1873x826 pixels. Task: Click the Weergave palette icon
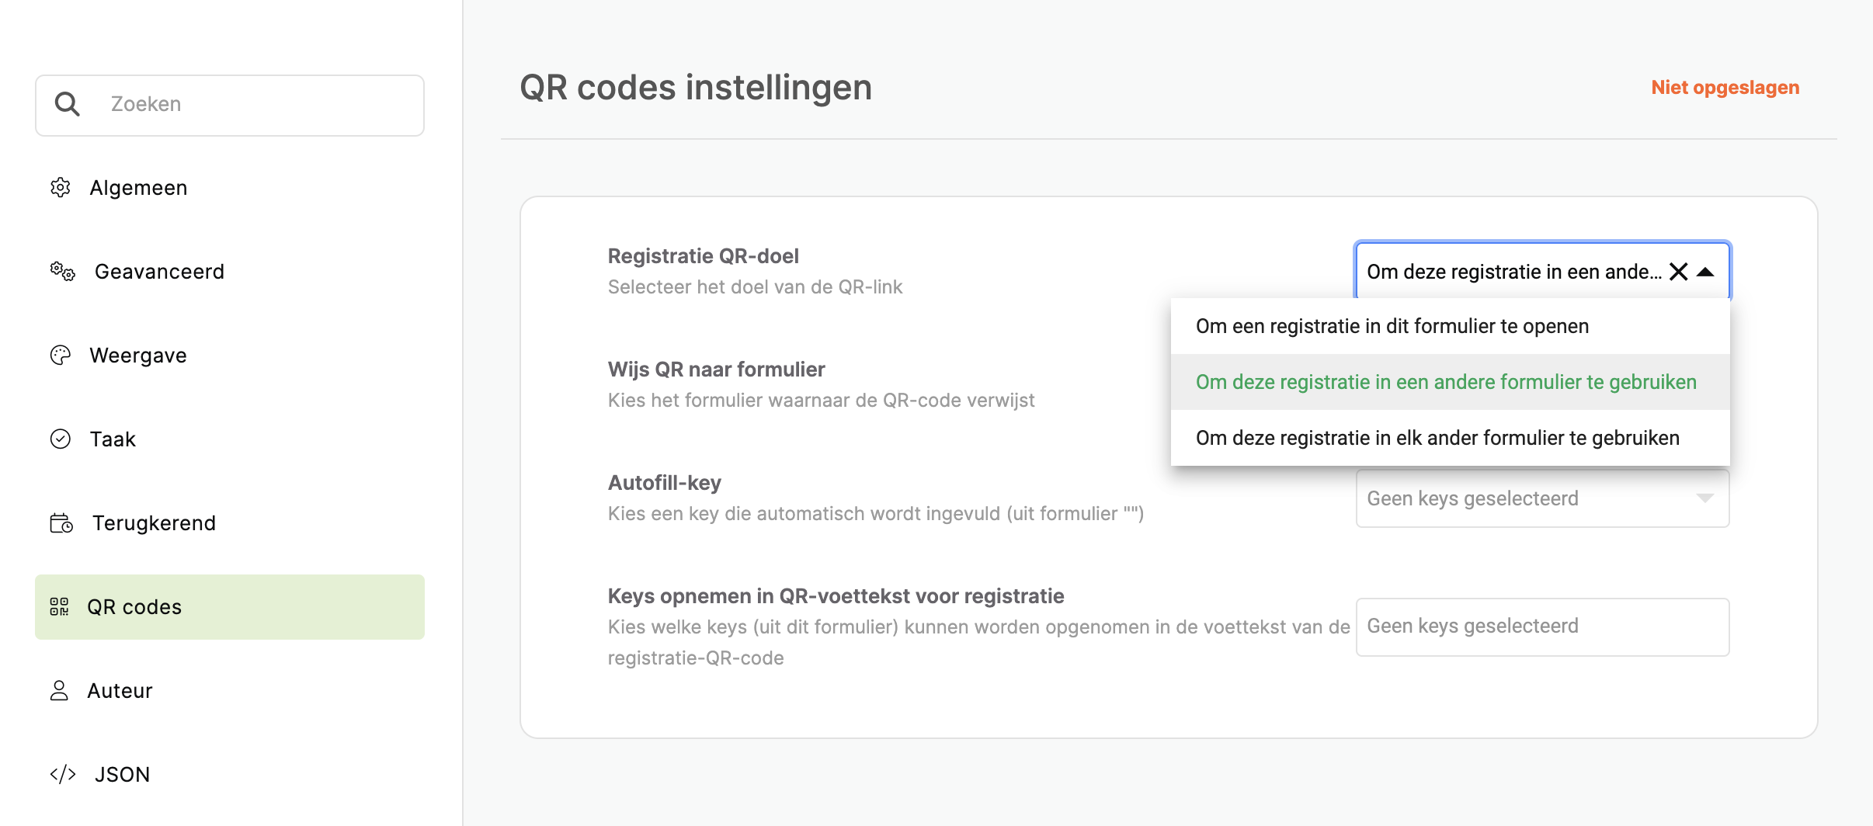pyautogui.click(x=61, y=355)
